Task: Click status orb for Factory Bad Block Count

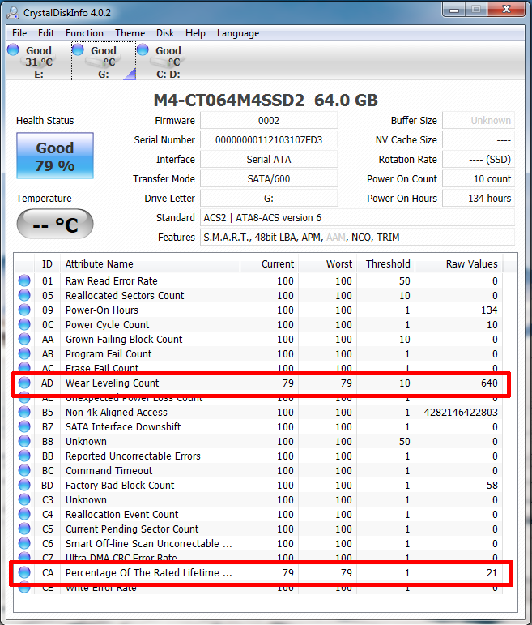Action: click(x=24, y=485)
